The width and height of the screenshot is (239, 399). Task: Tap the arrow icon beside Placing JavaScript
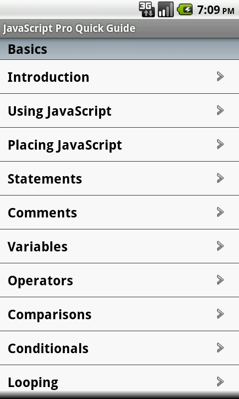coord(221,144)
